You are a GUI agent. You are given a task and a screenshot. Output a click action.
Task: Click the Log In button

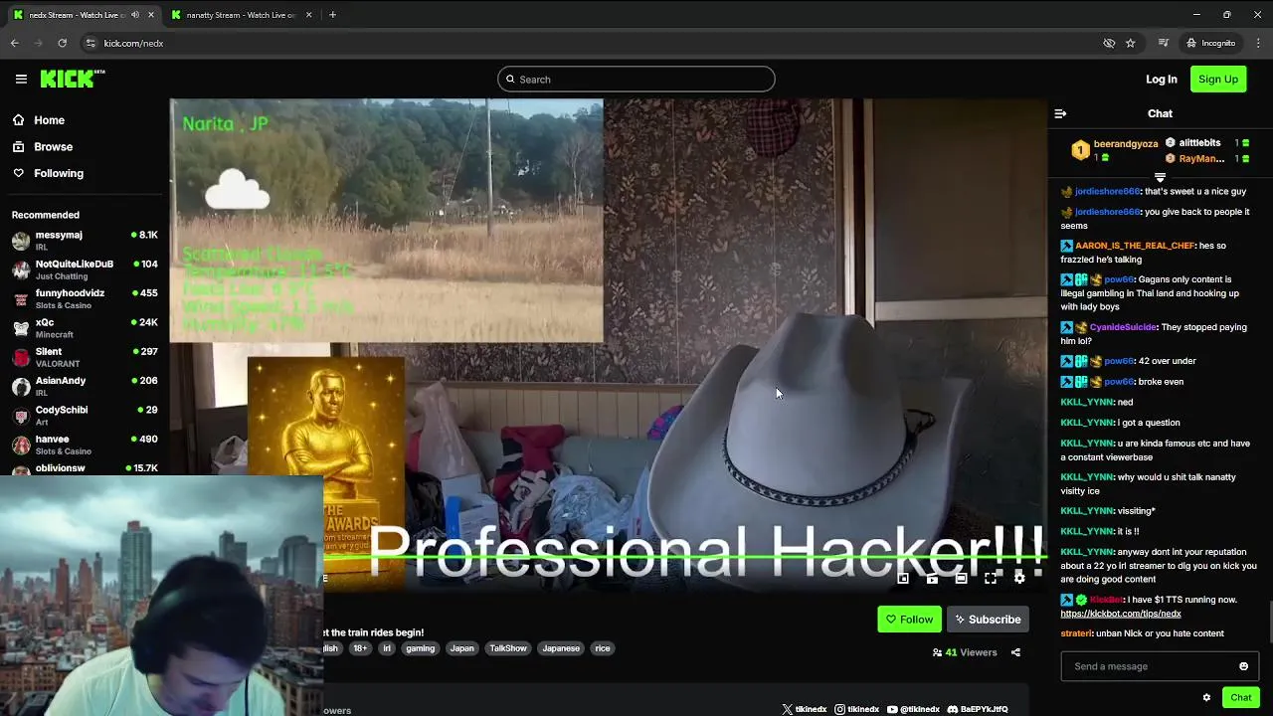1161,79
